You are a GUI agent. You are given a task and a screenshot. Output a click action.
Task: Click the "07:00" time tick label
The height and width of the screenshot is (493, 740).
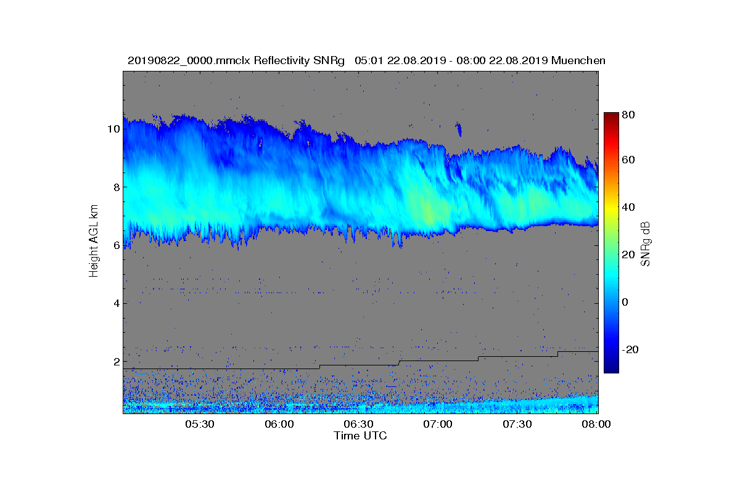click(x=438, y=424)
